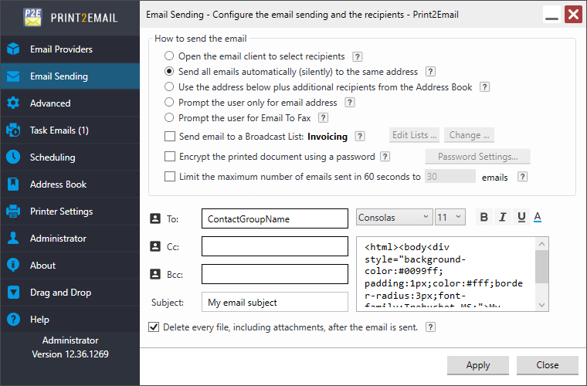Select Open the email client radio option
Screen dimensions: 587x386
pos(169,56)
